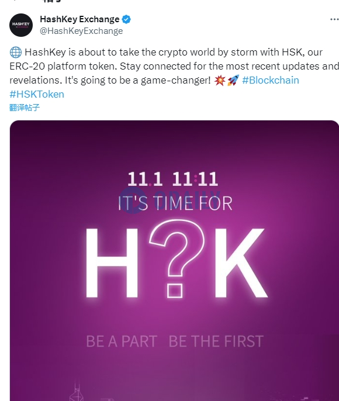Click the HashKey Exchange display name
339x401 pixels.
(x=79, y=19)
